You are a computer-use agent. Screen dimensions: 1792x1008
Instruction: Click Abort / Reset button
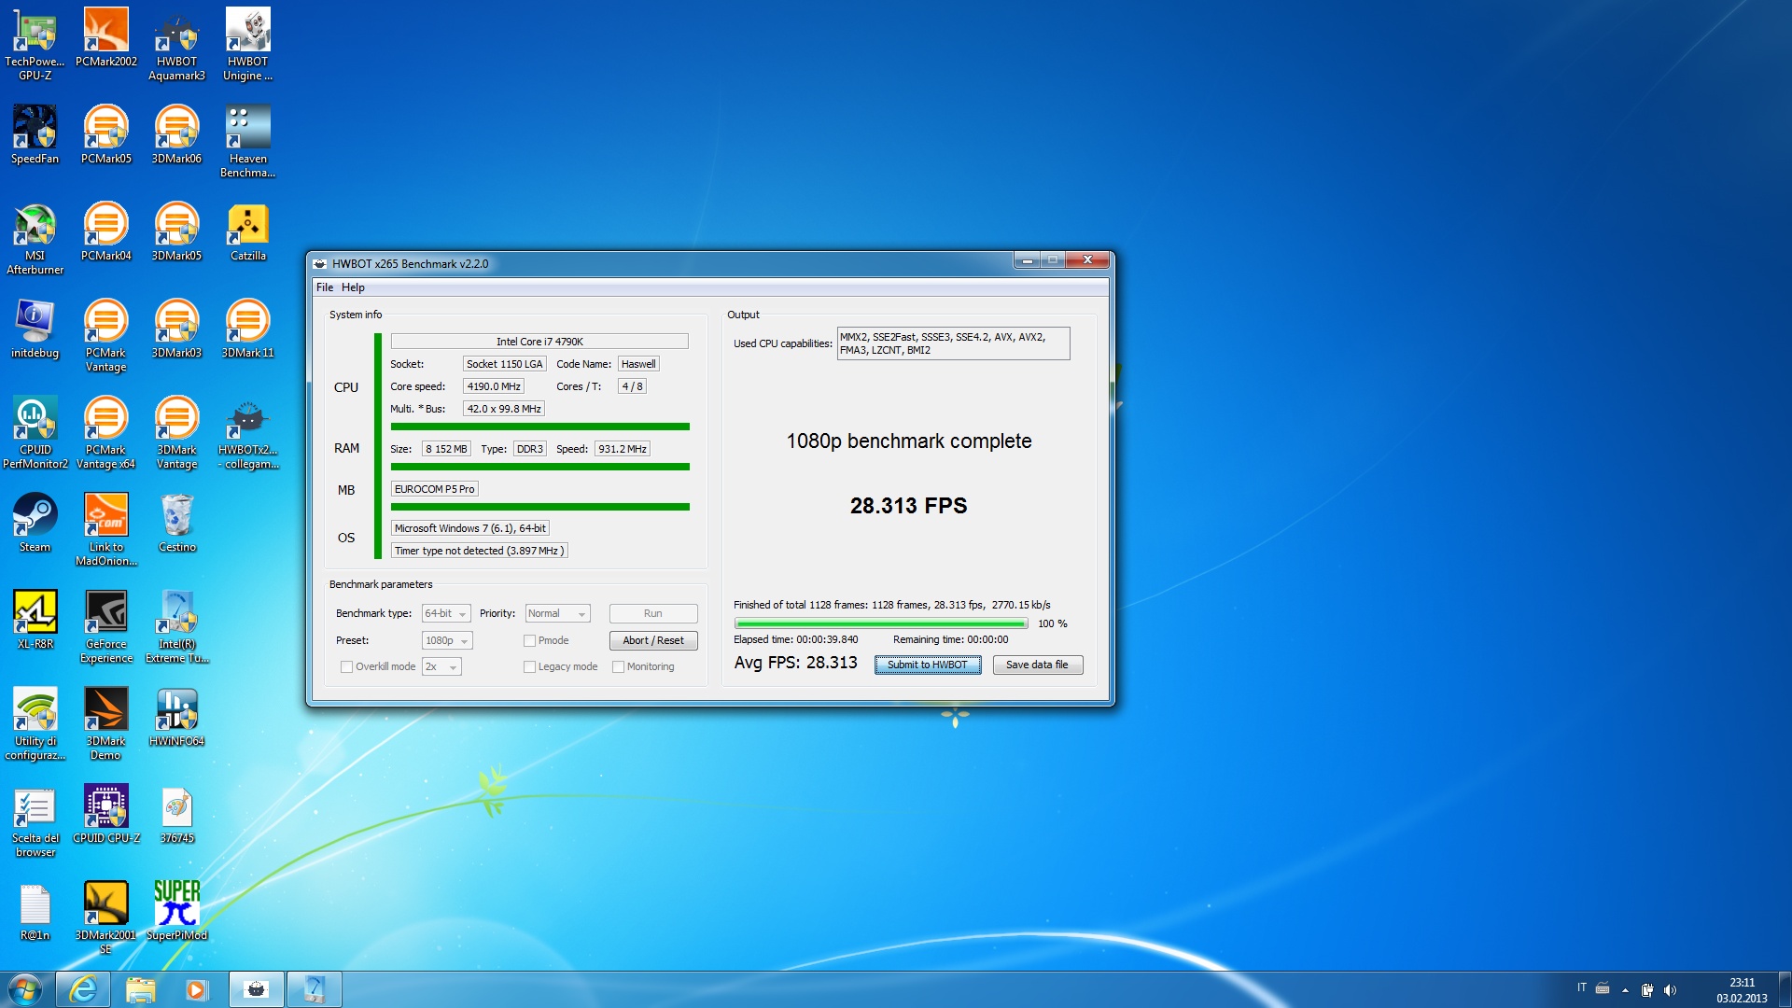653,640
